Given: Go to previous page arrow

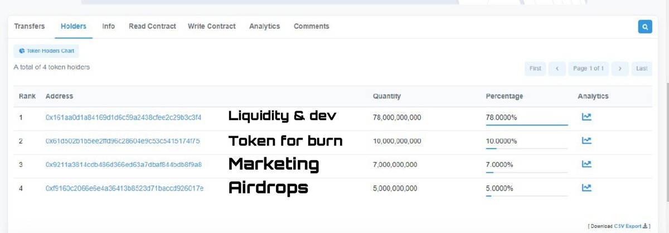Looking at the screenshot, I should point(557,68).
